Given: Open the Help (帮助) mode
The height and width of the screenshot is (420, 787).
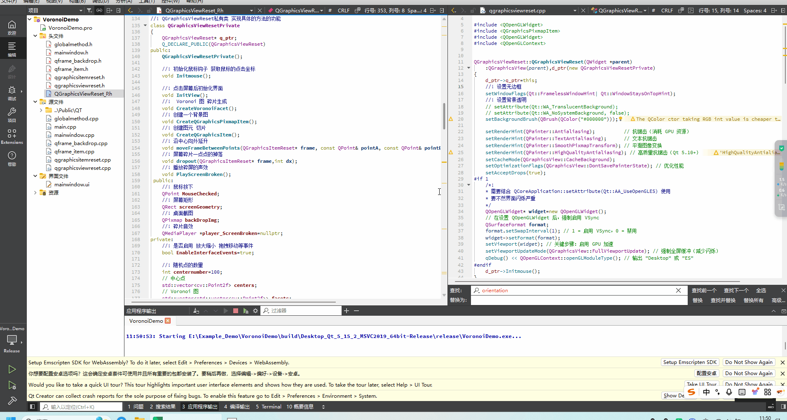Looking at the screenshot, I should click(x=12, y=159).
